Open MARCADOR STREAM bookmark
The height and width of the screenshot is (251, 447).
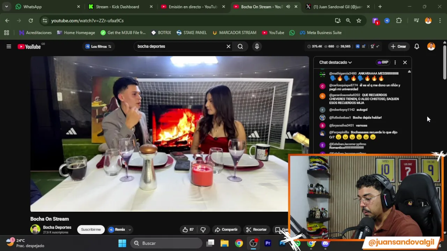(234, 33)
